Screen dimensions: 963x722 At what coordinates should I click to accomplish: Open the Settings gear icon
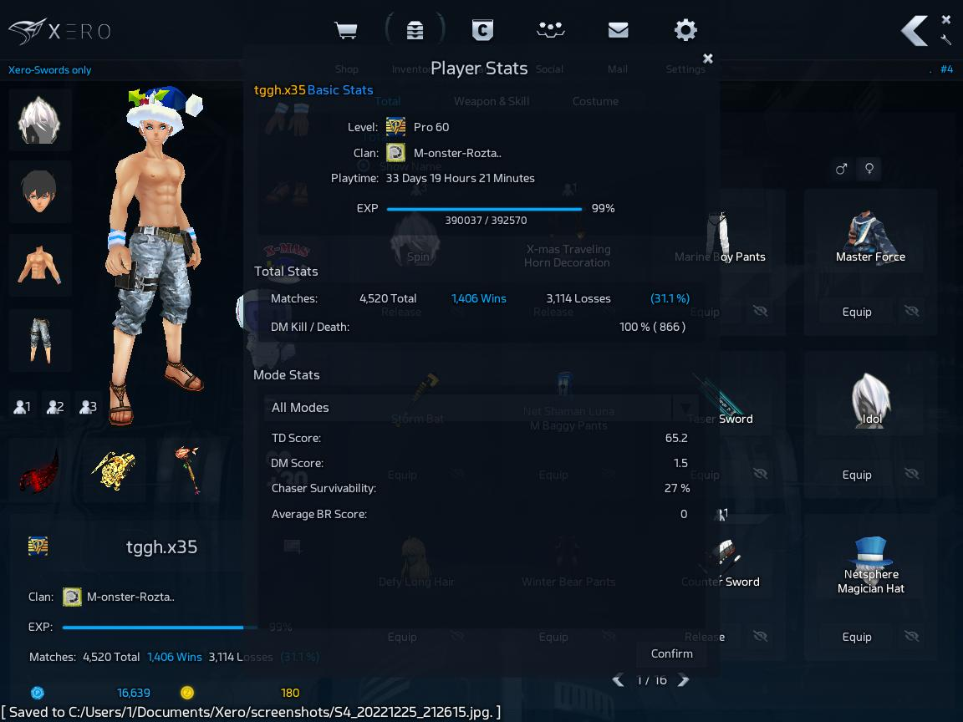[x=685, y=31]
